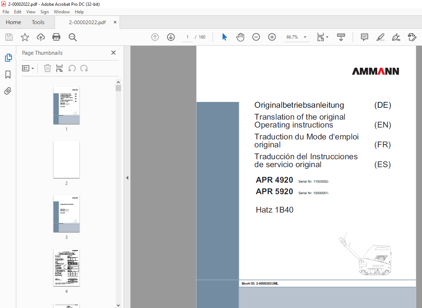Open the Find text magnifier tool
Image resolution: width=422 pixels, height=308 pixels.
coord(73,37)
